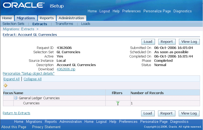Click Personalize Page in the footer
This screenshot has width=203, height=130.
(x=154, y=122)
